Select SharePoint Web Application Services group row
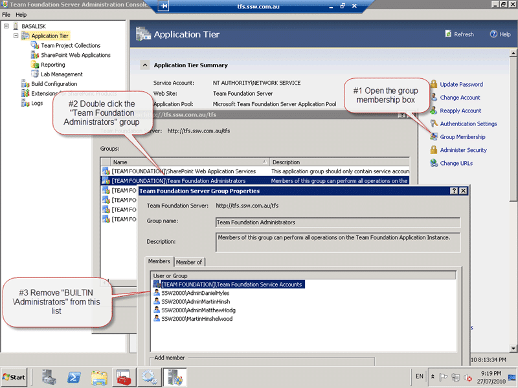Image resolution: width=518 pixels, height=388 pixels. point(255,171)
